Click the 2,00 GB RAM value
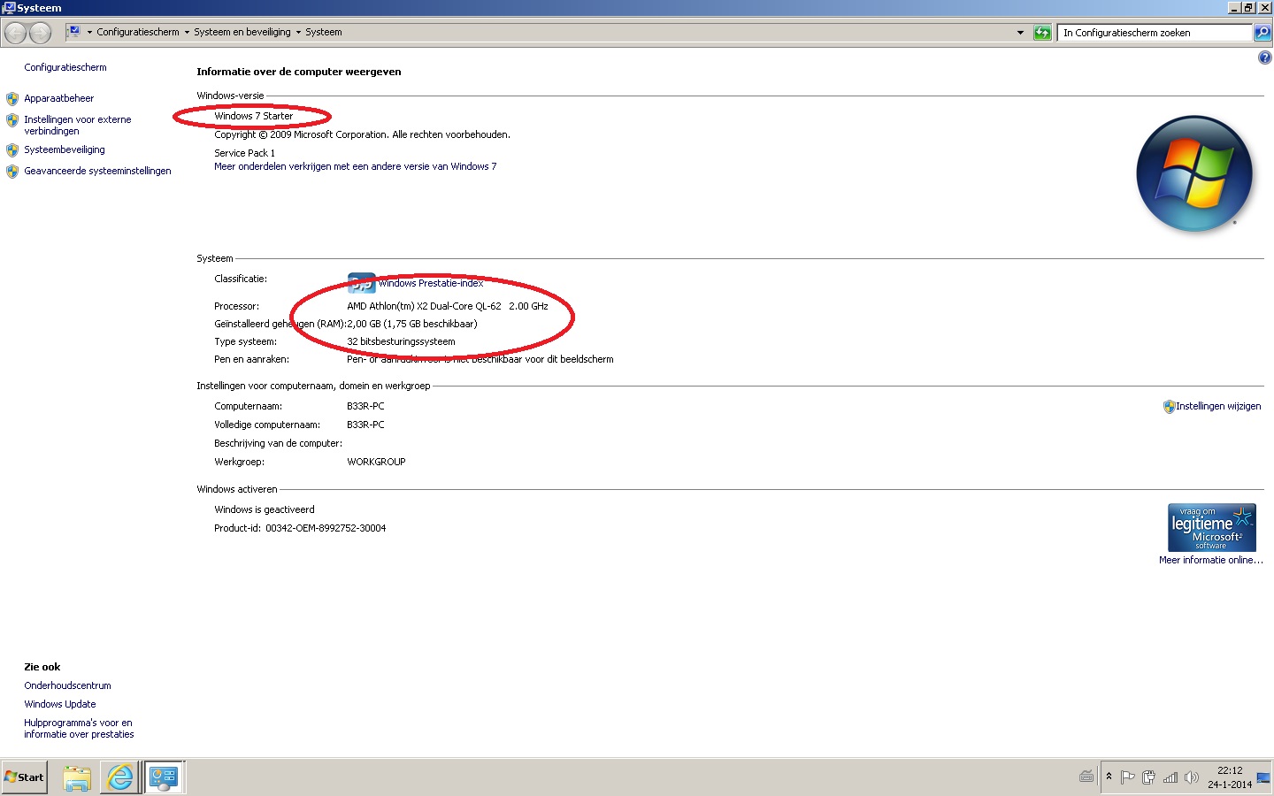The height and width of the screenshot is (796, 1274). tap(412, 325)
